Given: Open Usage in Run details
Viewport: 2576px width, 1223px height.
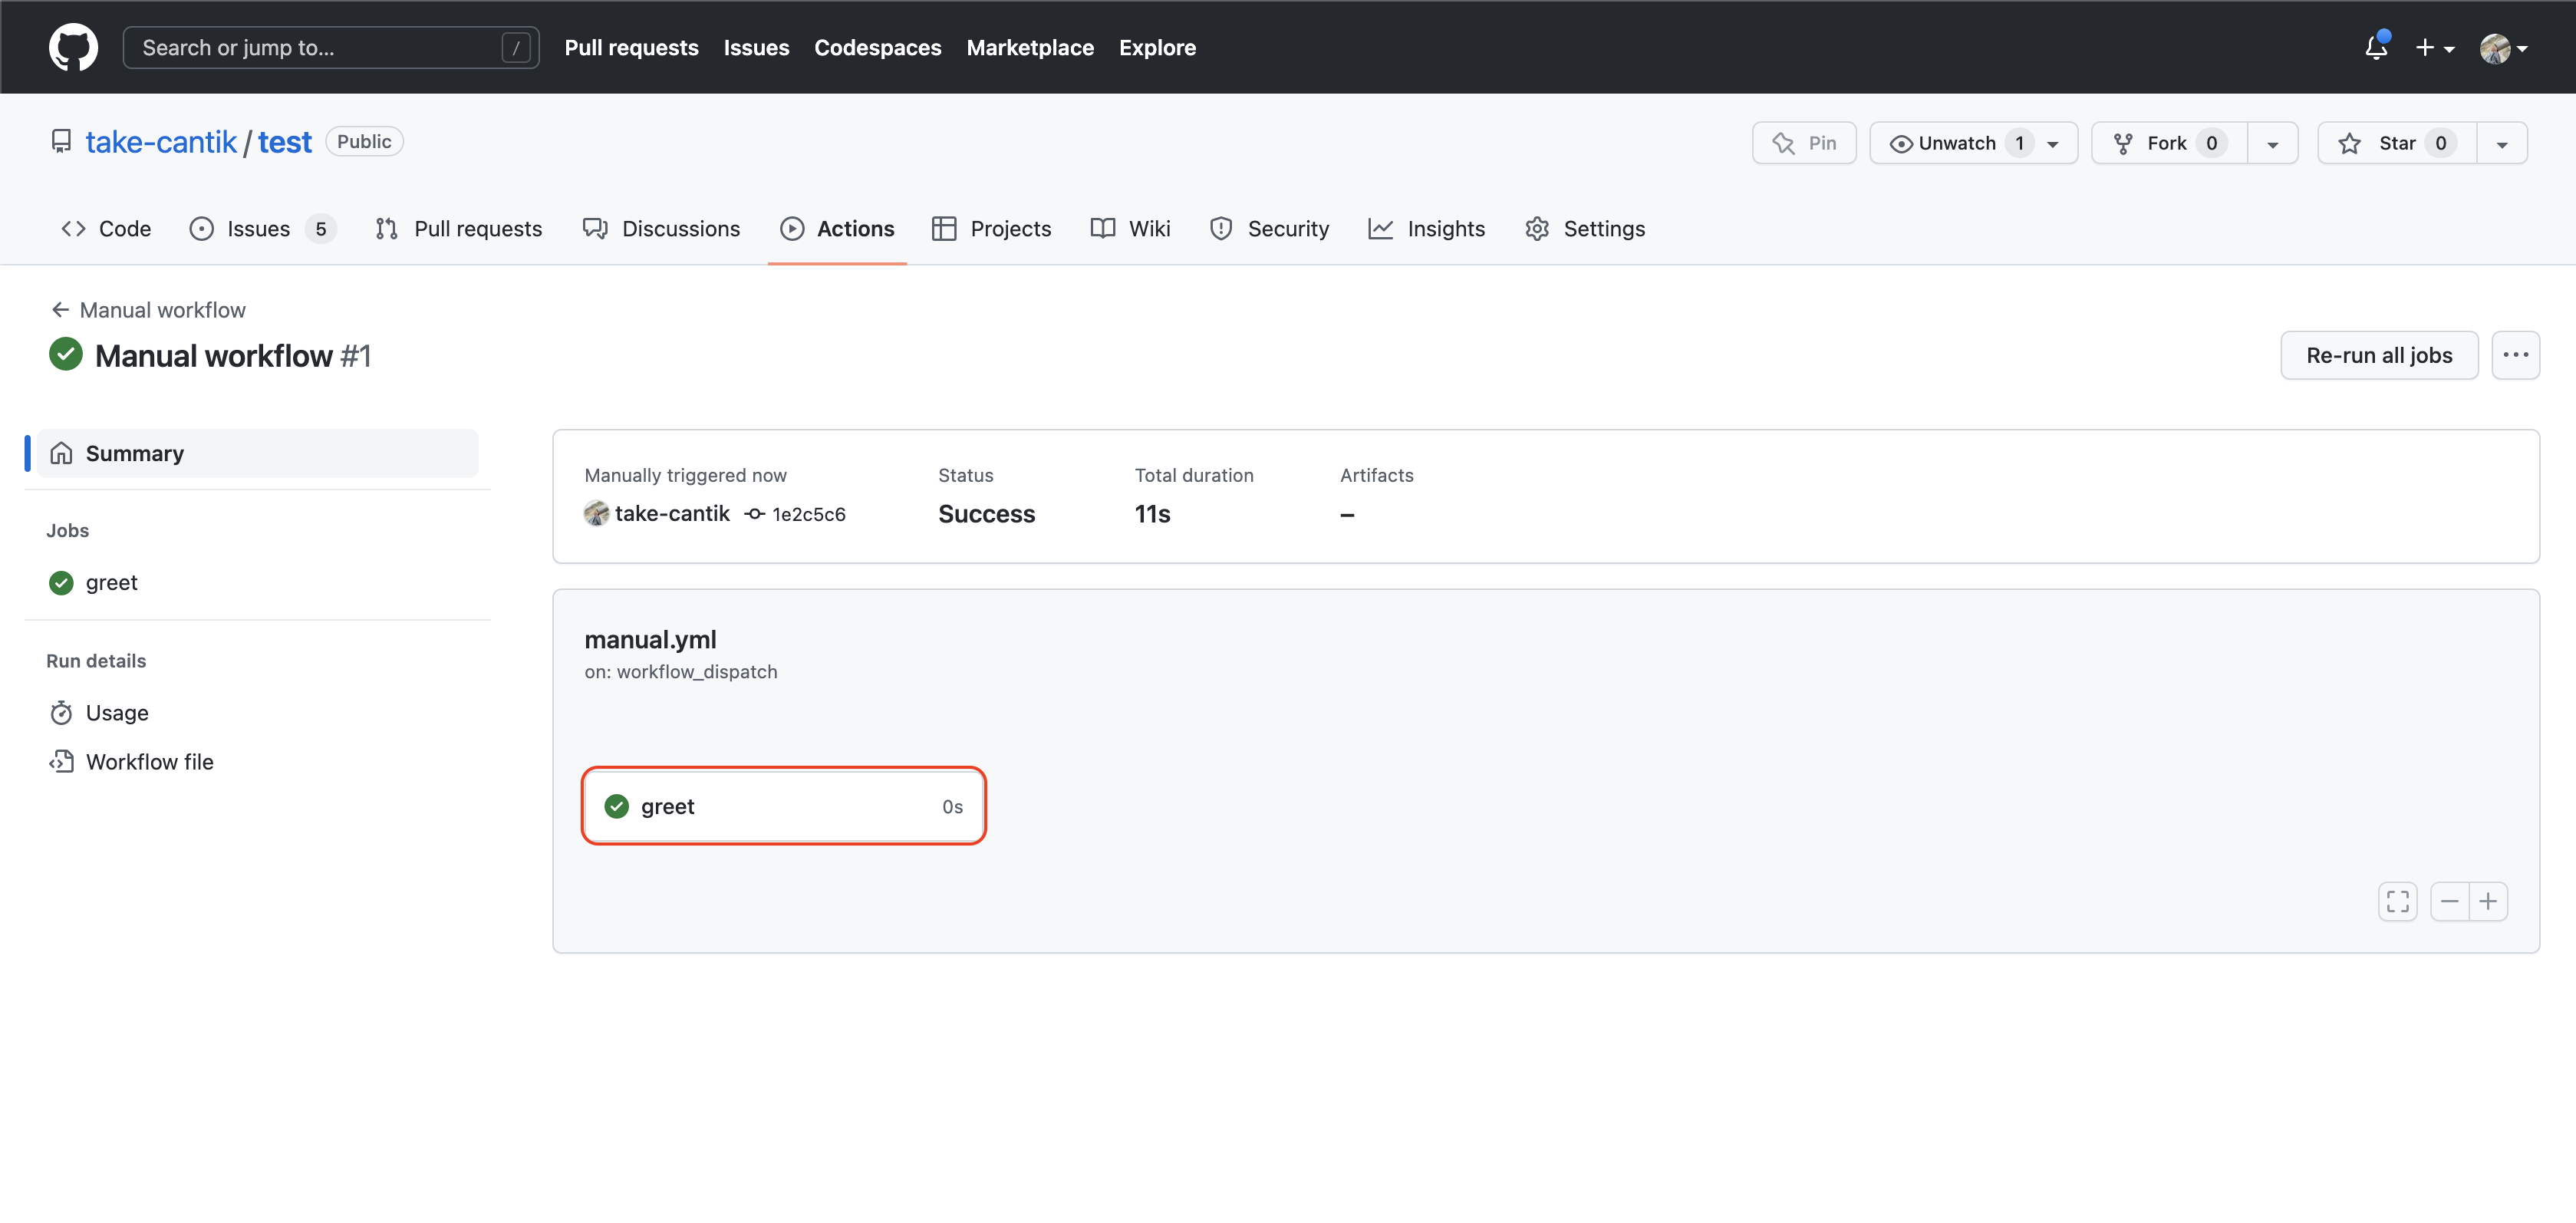Looking at the screenshot, I should tap(115, 712).
